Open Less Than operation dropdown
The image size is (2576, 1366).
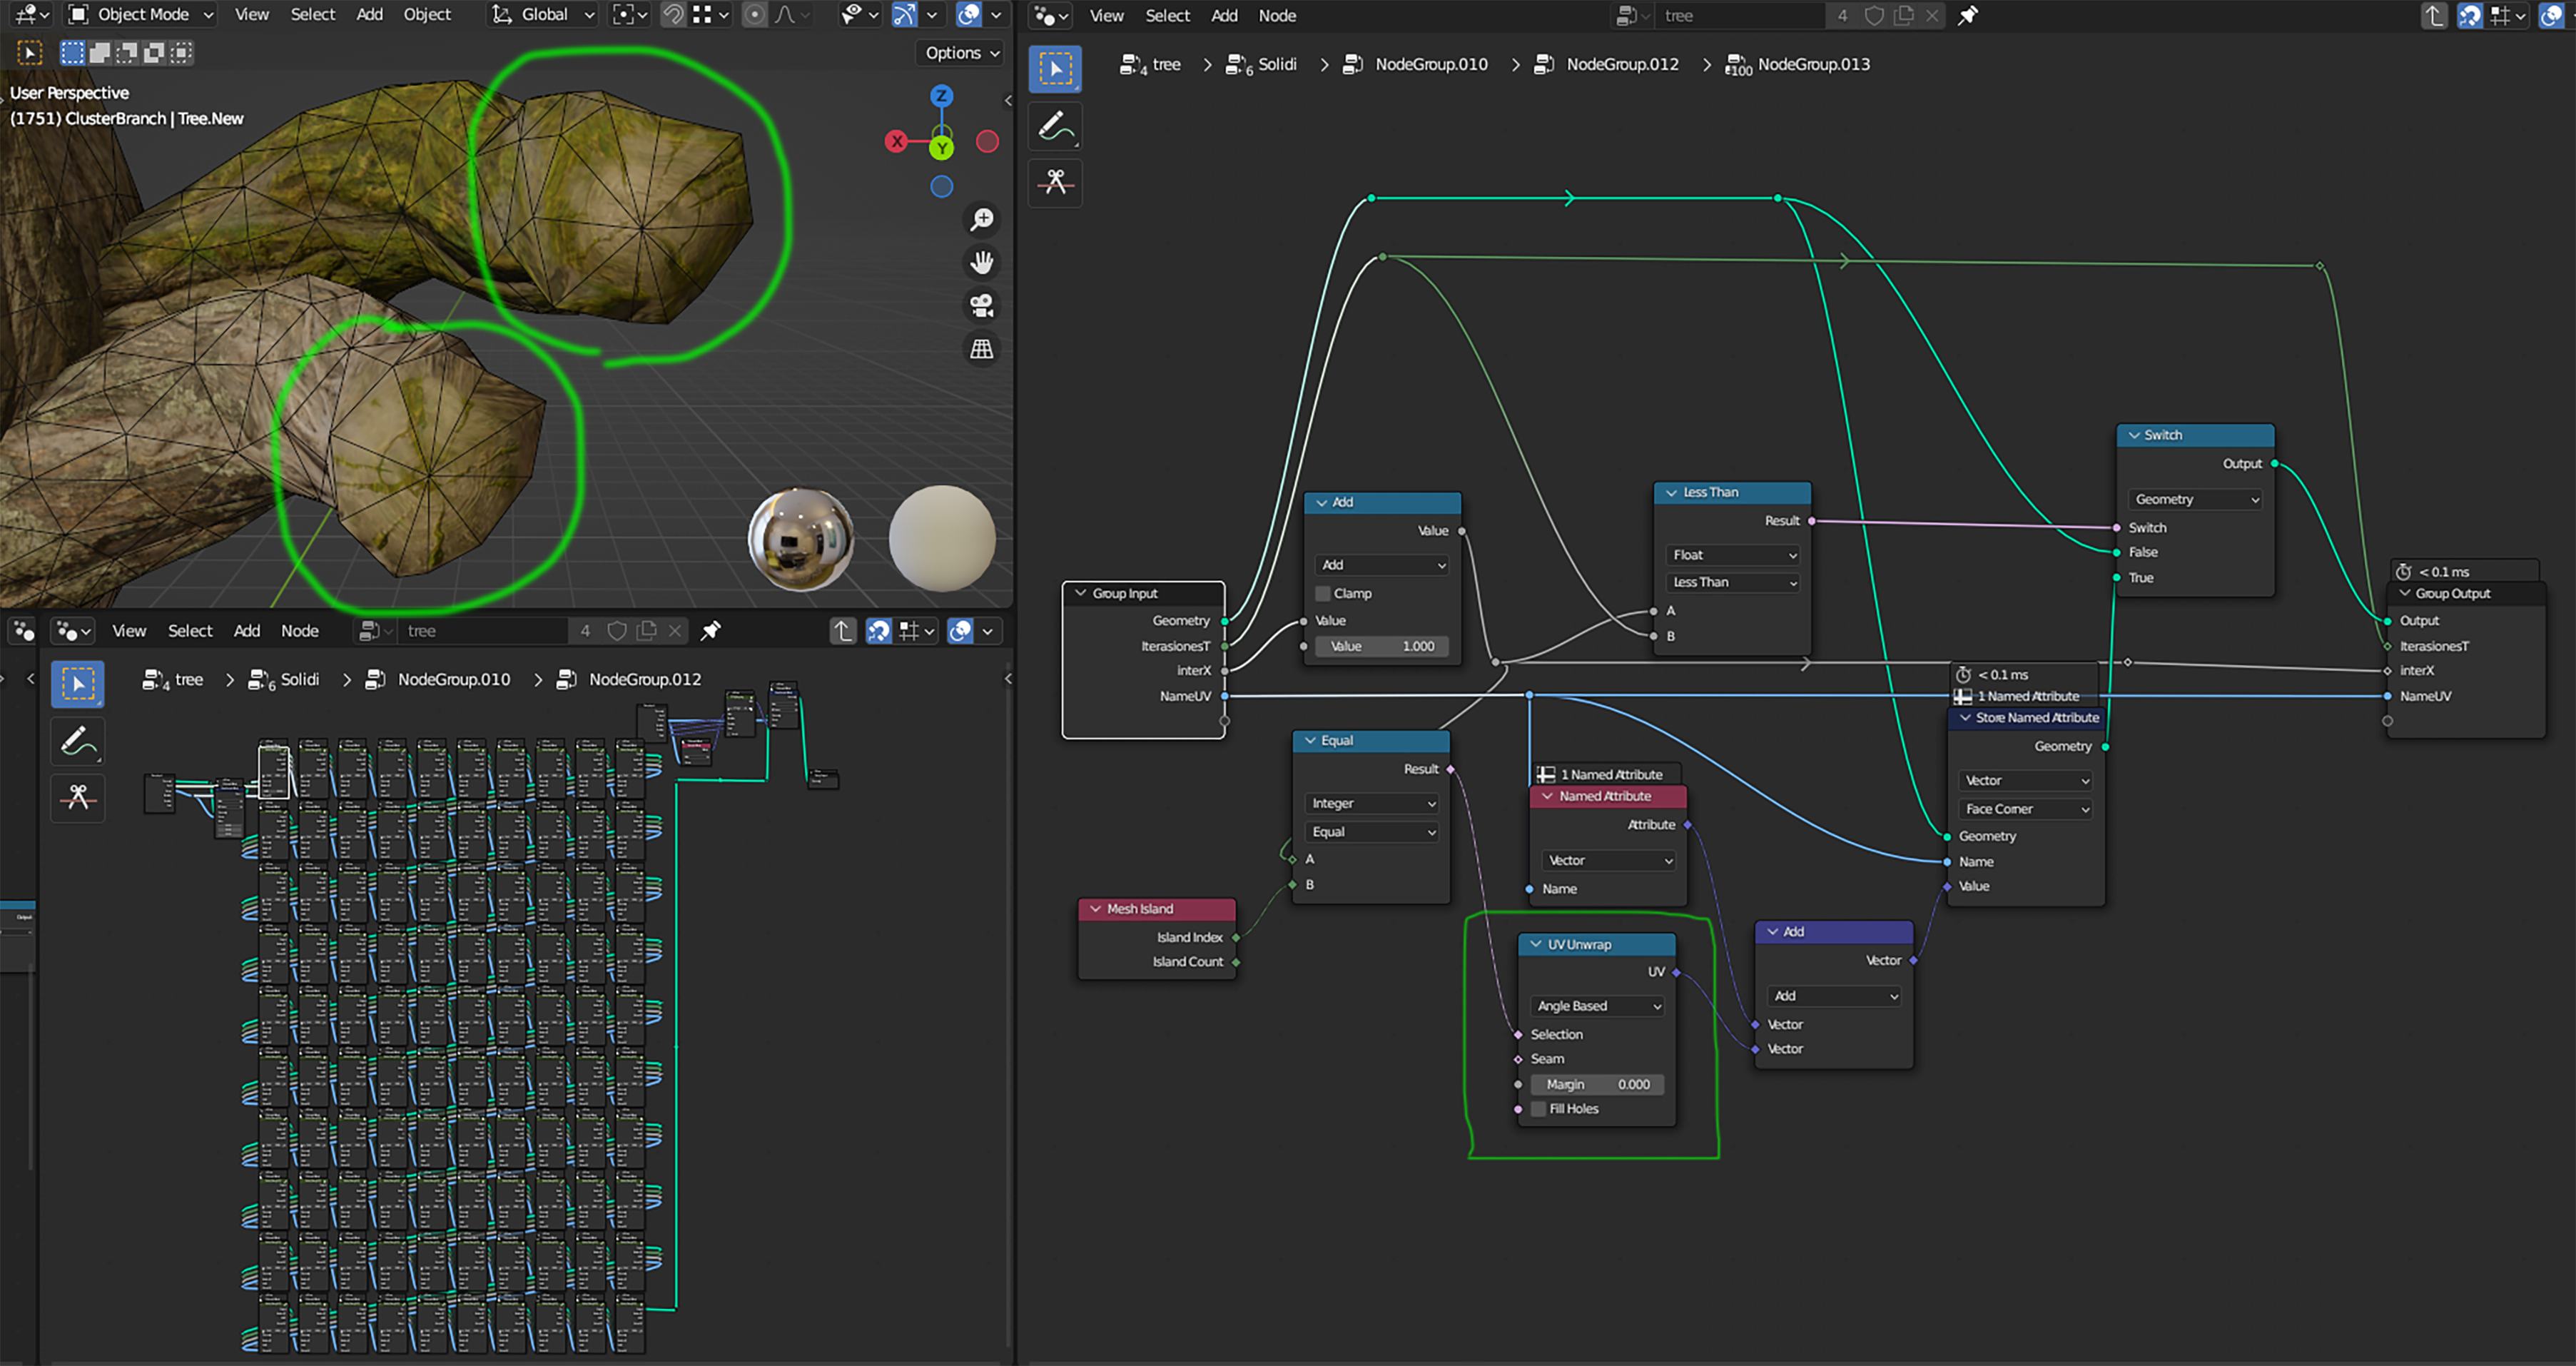(x=1733, y=582)
